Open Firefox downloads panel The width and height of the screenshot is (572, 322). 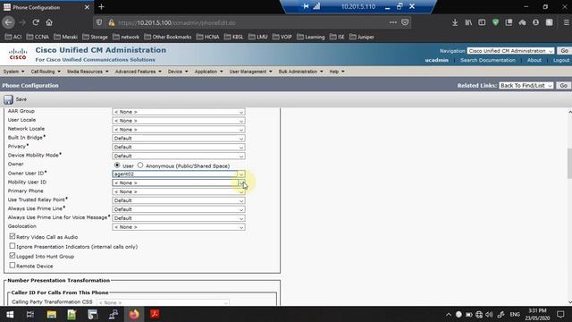click(455, 22)
